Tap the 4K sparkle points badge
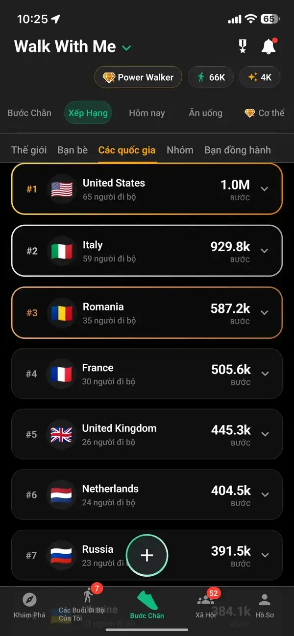Viewport: 294px width, 636px height. coord(260,77)
